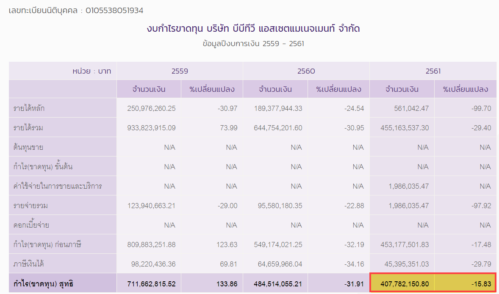Click the %เปลี่ยนแปลง header under year 2559
Screen dimensions: 499x294
212,89
